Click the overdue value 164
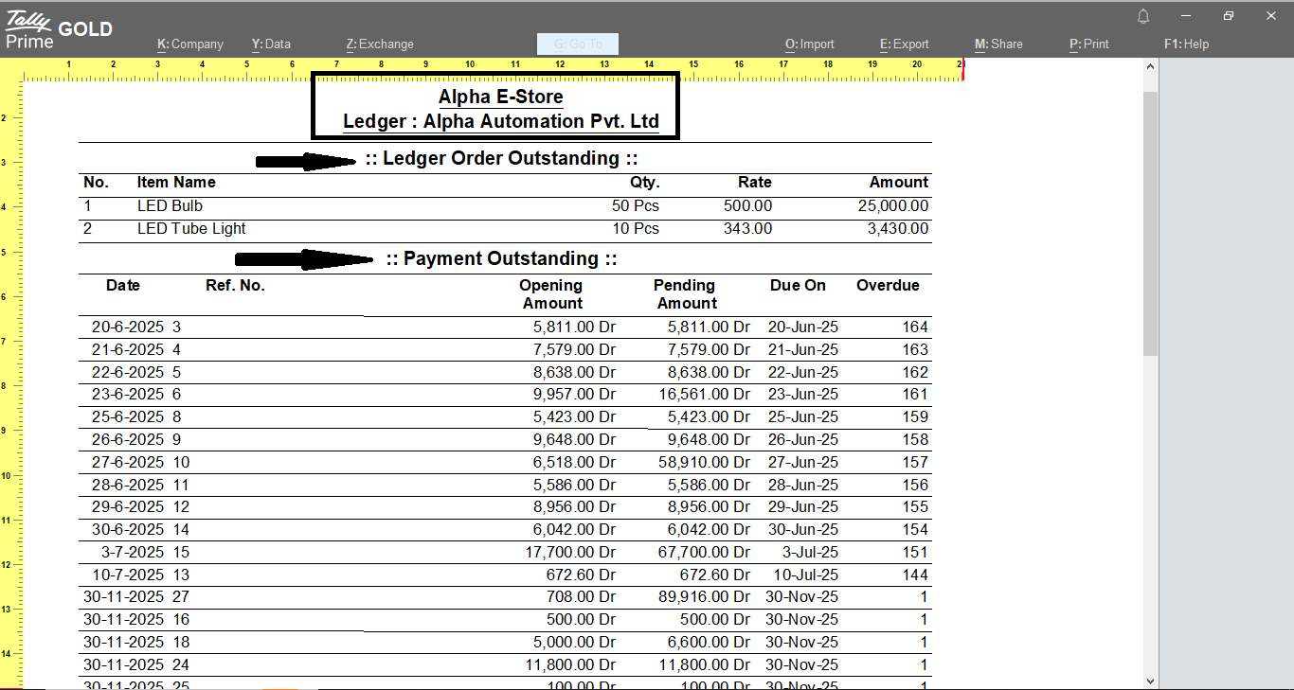 pyautogui.click(x=915, y=327)
